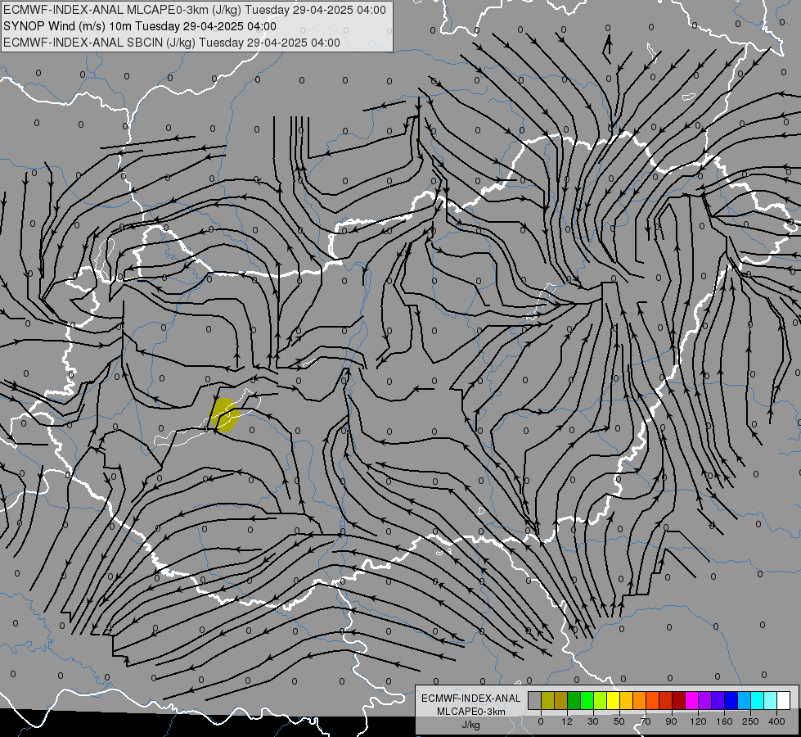
Task: Click the MLCAPE0-3km title line
Action: [x=195, y=10]
